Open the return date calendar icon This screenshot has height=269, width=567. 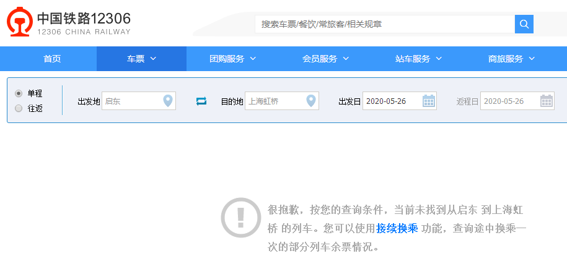pyautogui.click(x=547, y=101)
